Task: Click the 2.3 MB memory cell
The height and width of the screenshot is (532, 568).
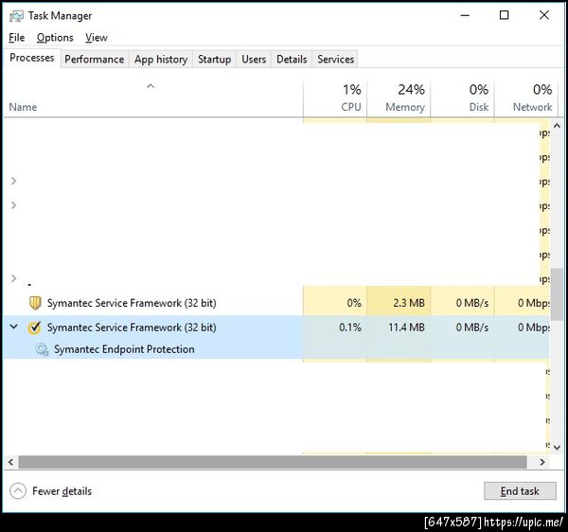Action: click(x=399, y=303)
